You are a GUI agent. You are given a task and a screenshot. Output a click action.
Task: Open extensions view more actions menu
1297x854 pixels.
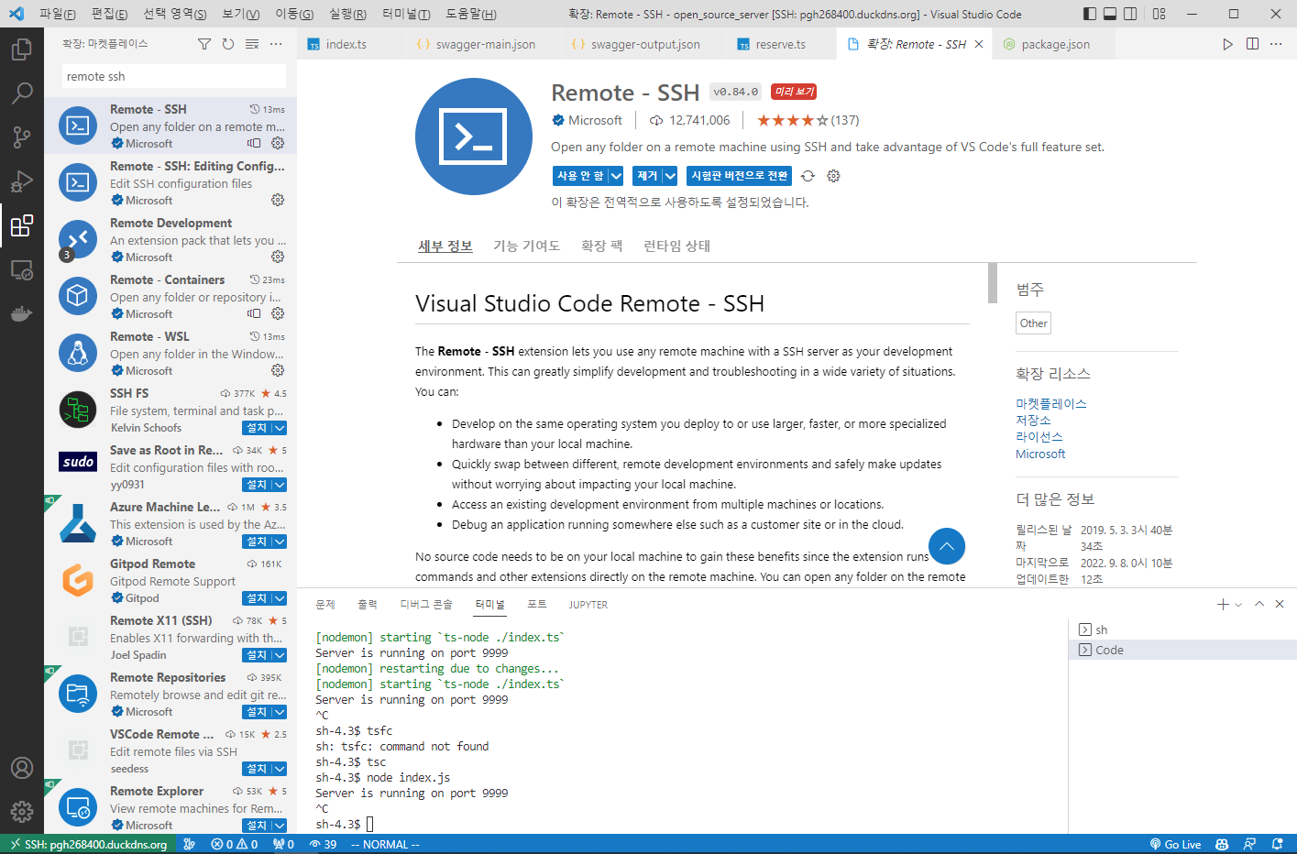click(276, 44)
